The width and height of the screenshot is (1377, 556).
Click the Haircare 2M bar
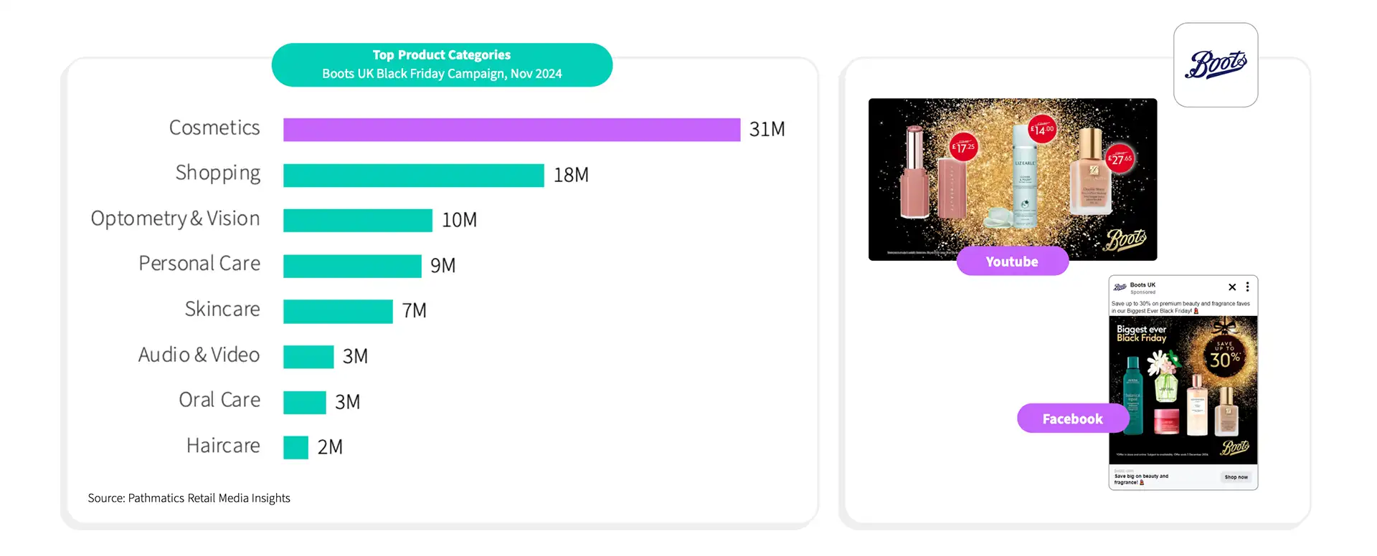pos(295,448)
